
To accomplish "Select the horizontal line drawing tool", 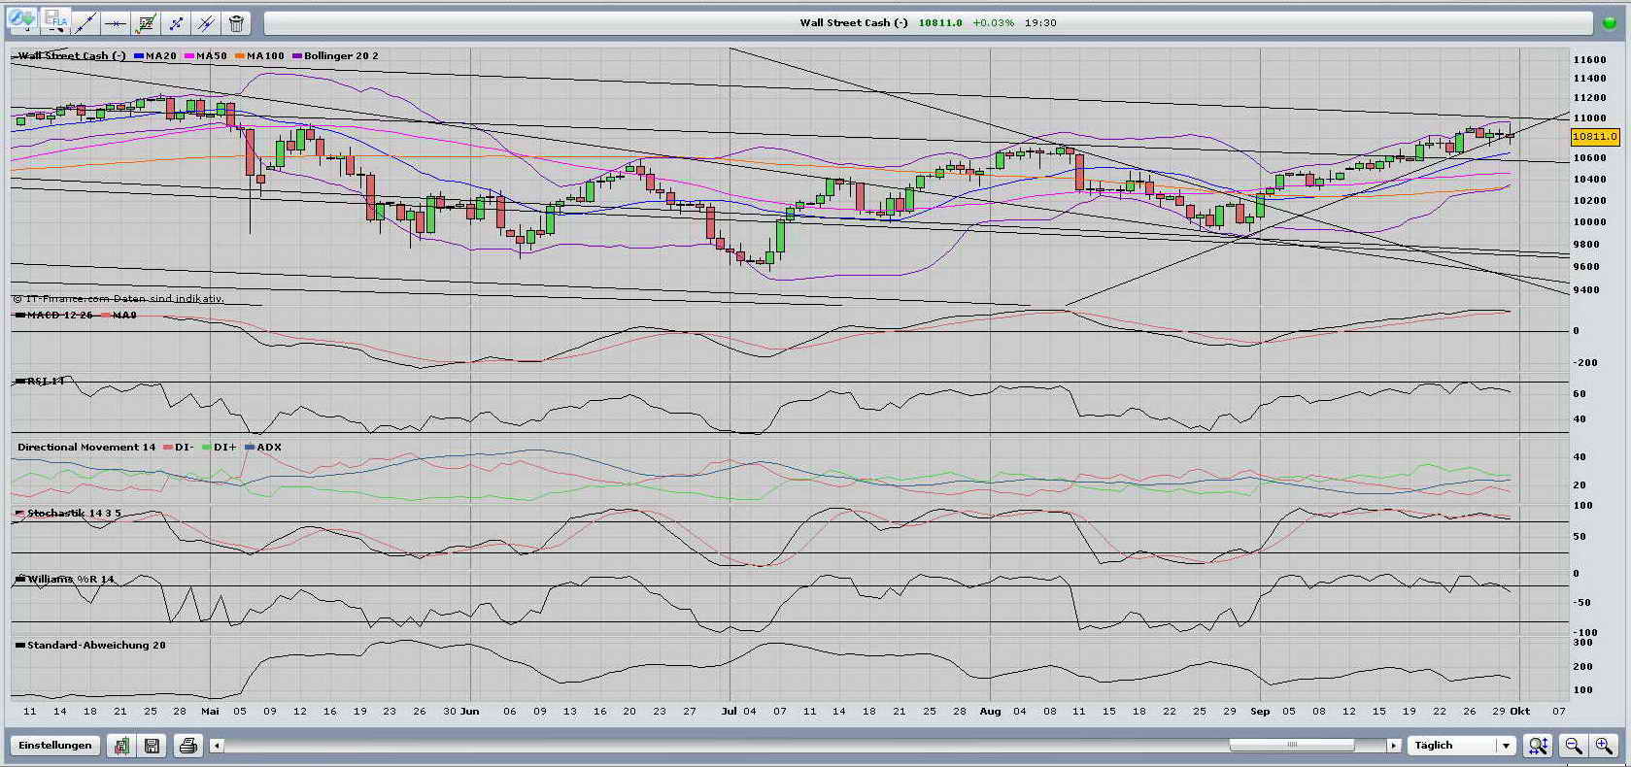I will click(115, 23).
